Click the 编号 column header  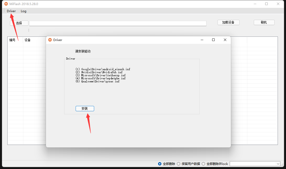tap(12, 40)
